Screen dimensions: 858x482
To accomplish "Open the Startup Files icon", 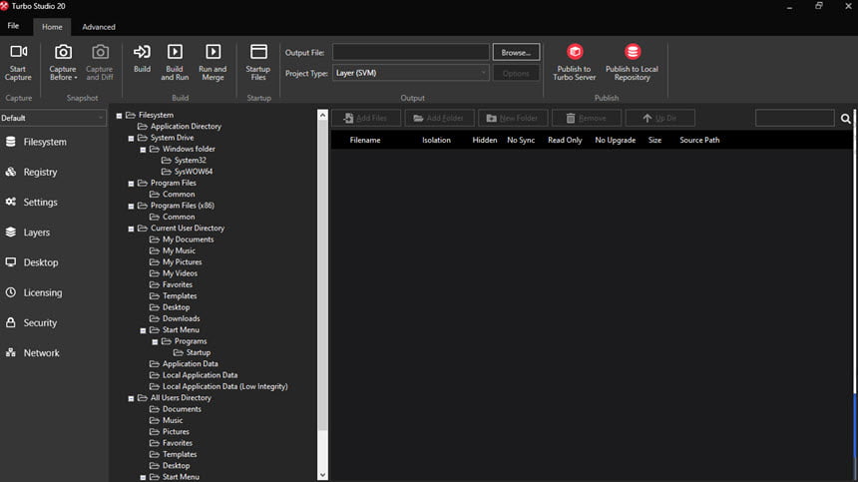I will [258, 52].
